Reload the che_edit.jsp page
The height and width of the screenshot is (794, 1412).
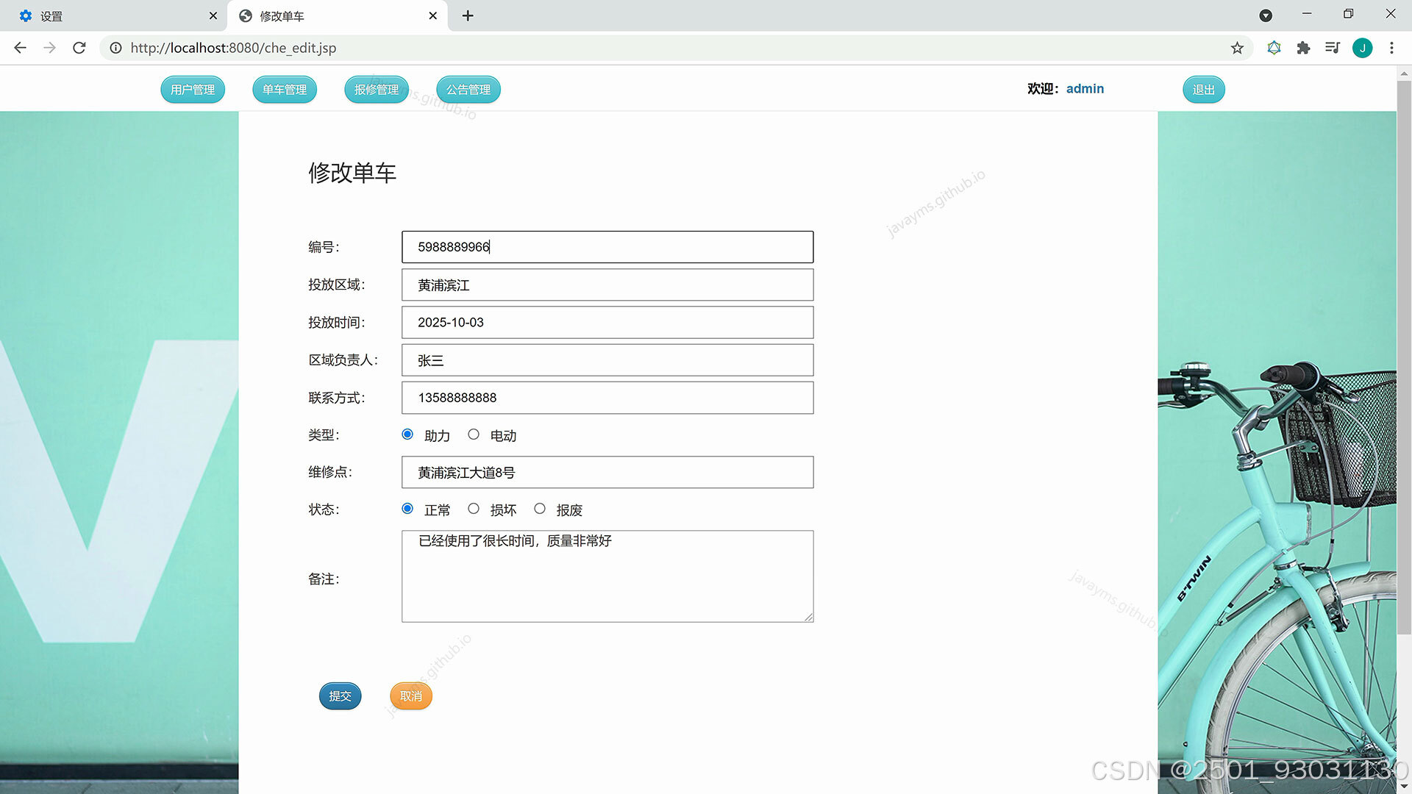(79, 48)
